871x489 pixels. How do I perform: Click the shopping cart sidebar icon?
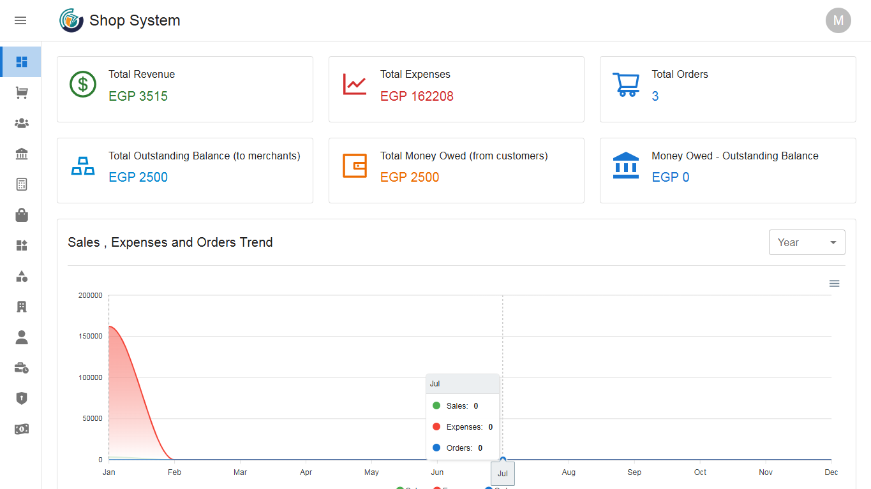point(22,93)
